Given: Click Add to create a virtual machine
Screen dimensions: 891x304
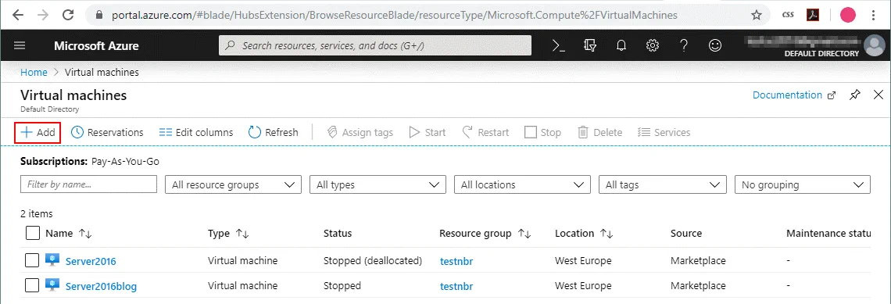Looking at the screenshot, I should coord(38,132).
